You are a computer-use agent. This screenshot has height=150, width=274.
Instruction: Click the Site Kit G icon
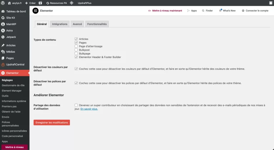3,18
